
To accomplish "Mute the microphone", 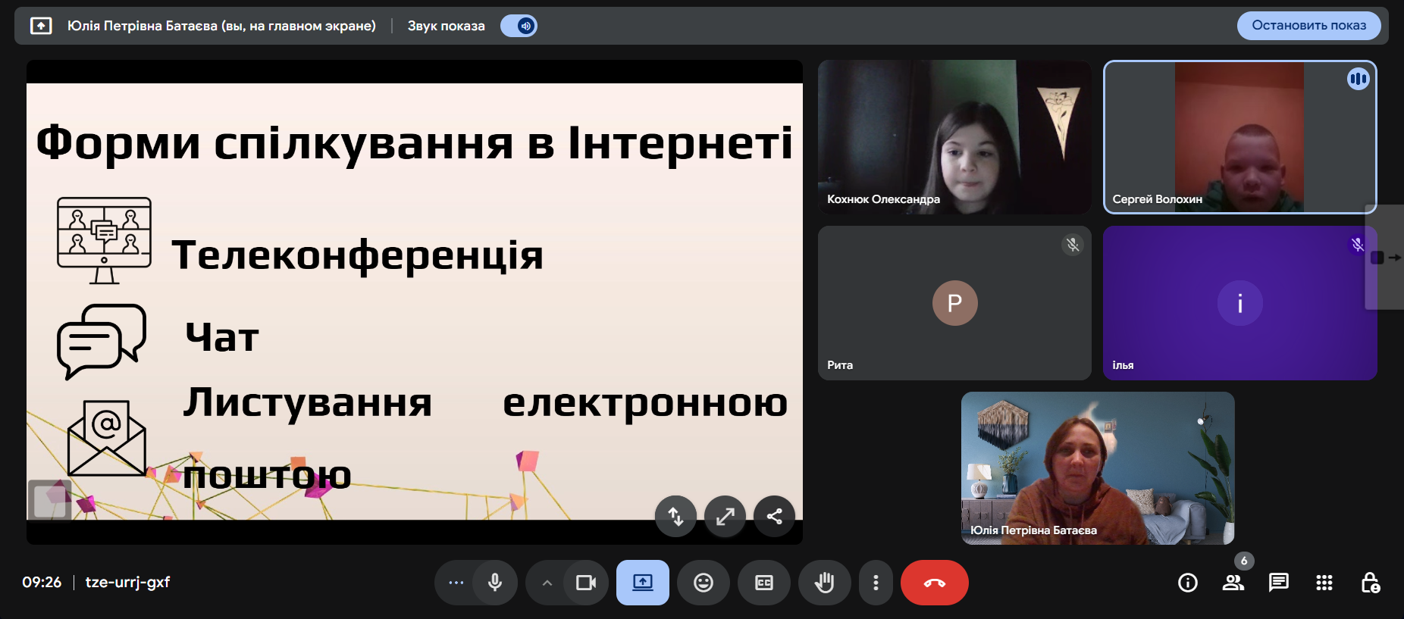I will (x=495, y=583).
